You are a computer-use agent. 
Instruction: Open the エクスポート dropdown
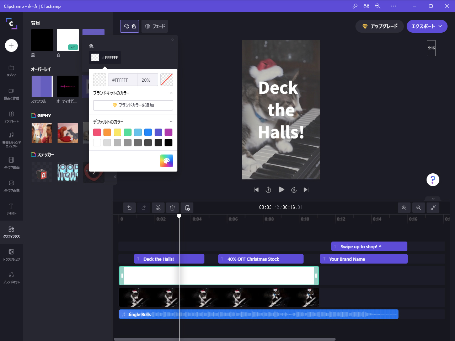pos(427,26)
